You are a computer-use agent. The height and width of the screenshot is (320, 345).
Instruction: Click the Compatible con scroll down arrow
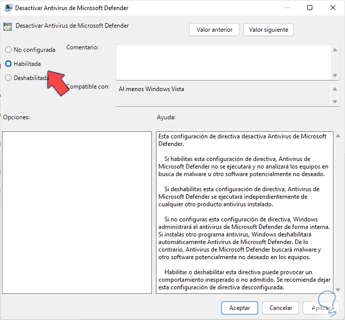pos(335,102)
